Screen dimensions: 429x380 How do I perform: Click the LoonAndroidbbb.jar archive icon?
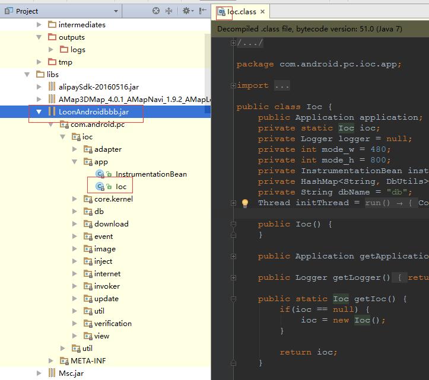pos(52,111)
